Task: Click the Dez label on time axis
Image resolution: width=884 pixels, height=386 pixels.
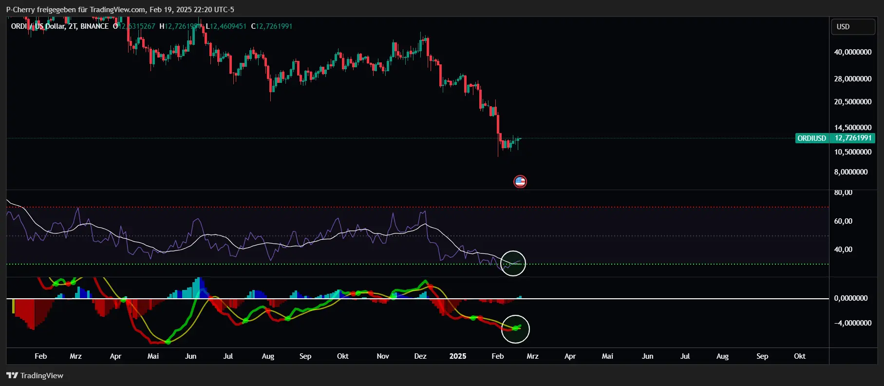Action: pos(420,356)
